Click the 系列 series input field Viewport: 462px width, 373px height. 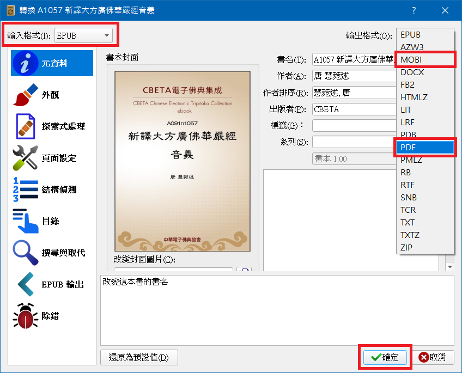[354, 142]
